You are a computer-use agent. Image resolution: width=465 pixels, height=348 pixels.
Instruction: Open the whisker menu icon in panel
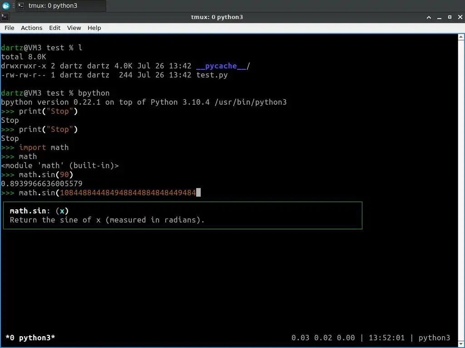[5, 5]
